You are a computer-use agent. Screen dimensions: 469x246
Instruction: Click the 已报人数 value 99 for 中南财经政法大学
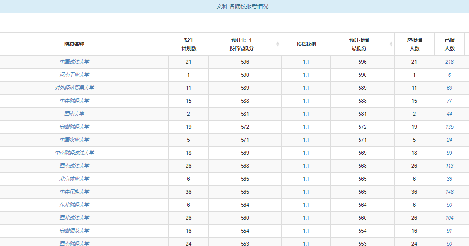[x=449, y=153]
